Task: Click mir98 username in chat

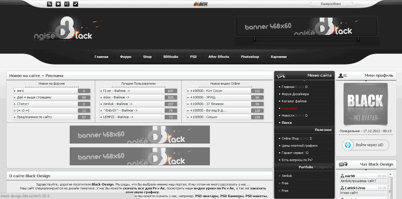Action: pyautogui.click(x=350, y=176)
